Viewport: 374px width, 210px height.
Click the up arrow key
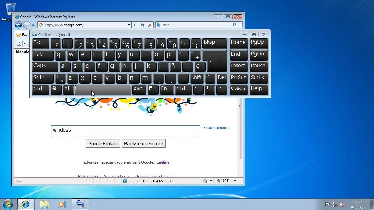click(210, 78)
